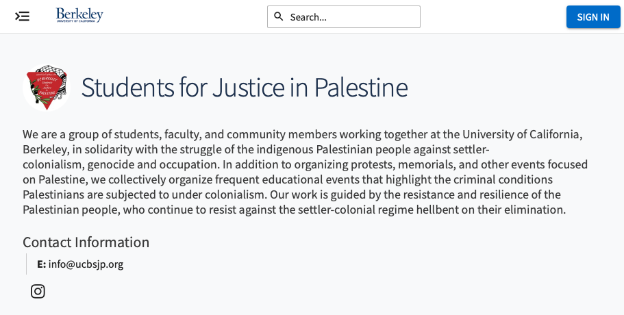The width and height of the screenshot is (624, 315).
Task: Click the info@ucbsjp.org email address
Action: 86,264
